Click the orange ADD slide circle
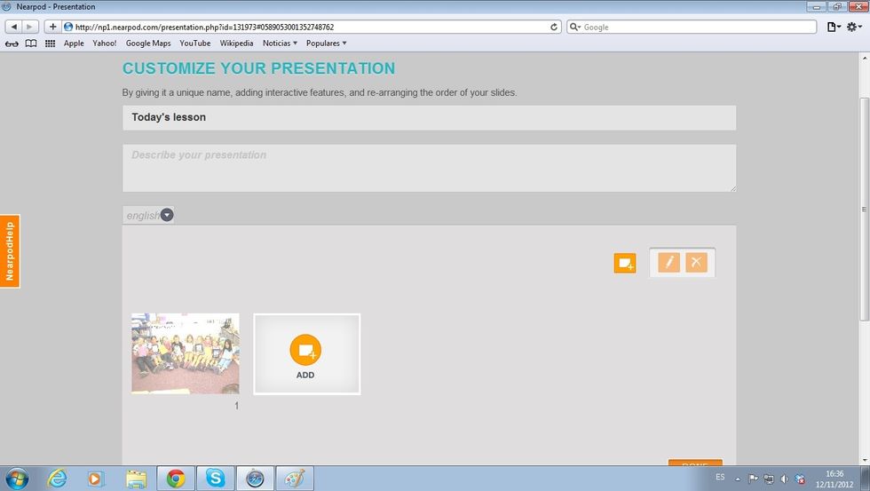This screenshot has height=491, width=870. (x=305, y=350)
